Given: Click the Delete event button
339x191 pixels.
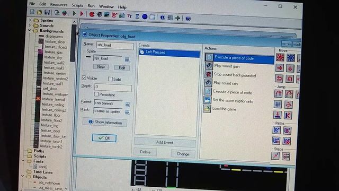Looking at the screenshot, I should point(145,152).
